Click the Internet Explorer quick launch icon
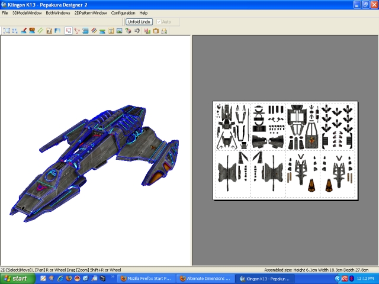The height and width of the screenshot is (284, 379). point(60,279)
